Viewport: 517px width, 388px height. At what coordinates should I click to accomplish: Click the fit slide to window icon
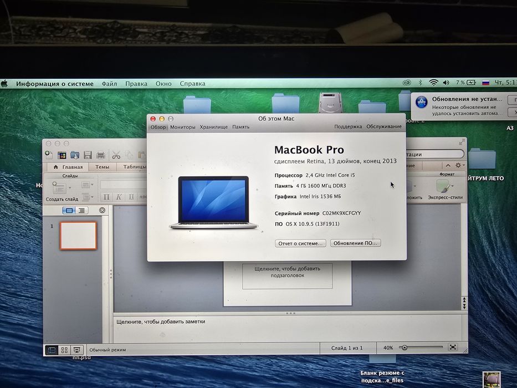click(x=453, y=348)
